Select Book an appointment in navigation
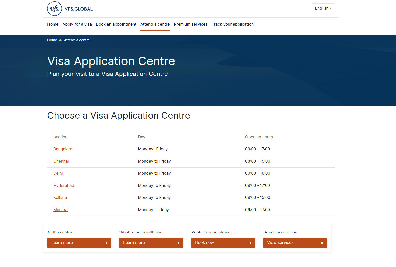396x267 pixels. coord(116,24)
